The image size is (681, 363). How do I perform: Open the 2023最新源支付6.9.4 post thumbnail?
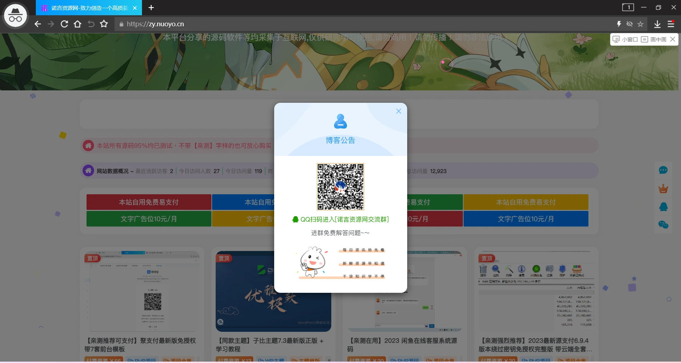tap(536, 291)
